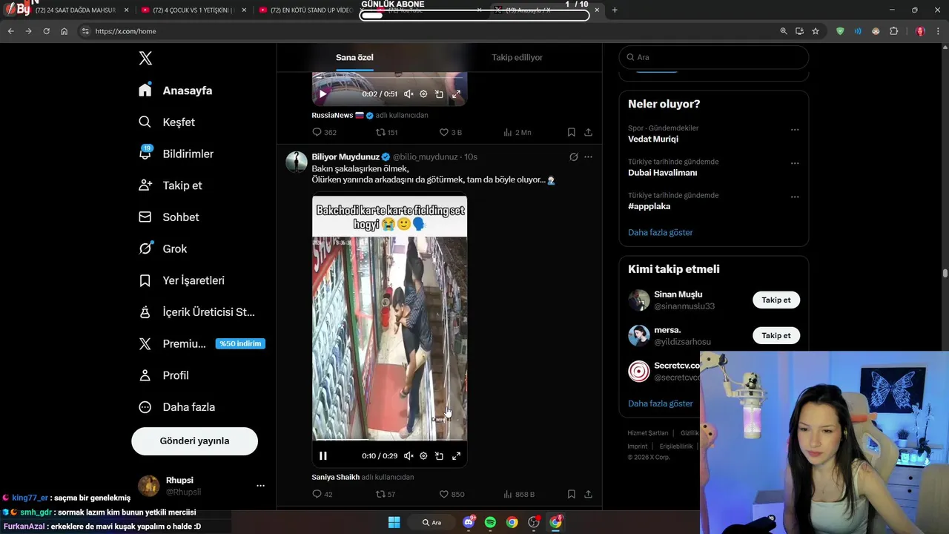Open Sohbet messages
949x534 pixels.
pyautogui.click(x=169, y=217)
